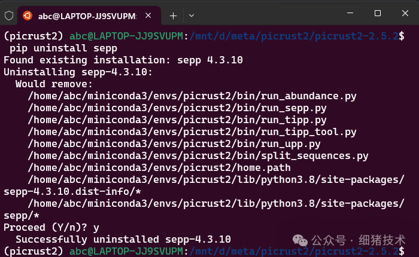
Task: Click the 'Proceed (Y/n)? y' line
Action: pyautogui.click(x=51, y=227)
